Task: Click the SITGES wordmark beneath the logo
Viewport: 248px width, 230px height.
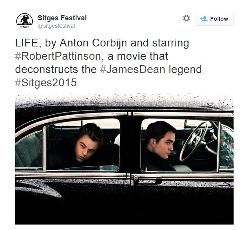Action: pos(25,27)
